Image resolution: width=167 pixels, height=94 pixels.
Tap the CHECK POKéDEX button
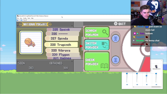(x=97, y=61)
